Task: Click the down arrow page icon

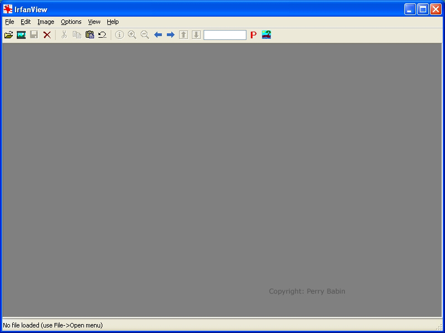Action: click(196, 35)
